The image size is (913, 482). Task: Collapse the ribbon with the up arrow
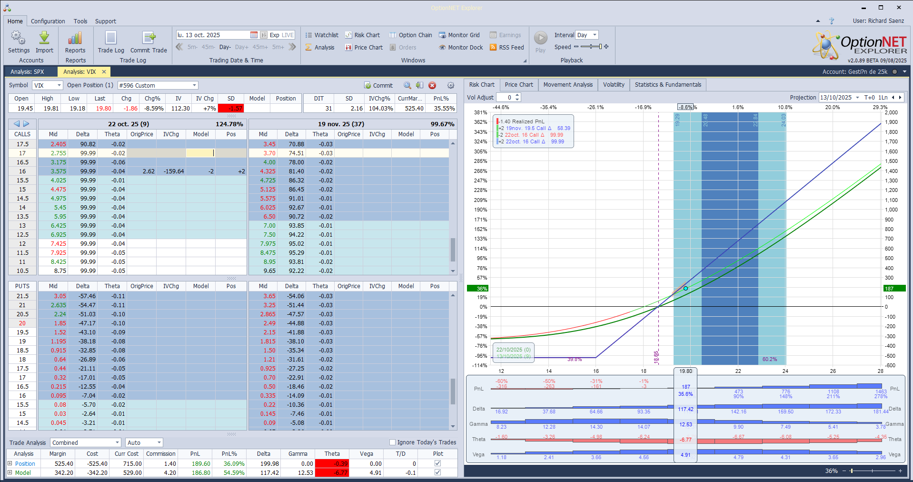tap(818, 21)
